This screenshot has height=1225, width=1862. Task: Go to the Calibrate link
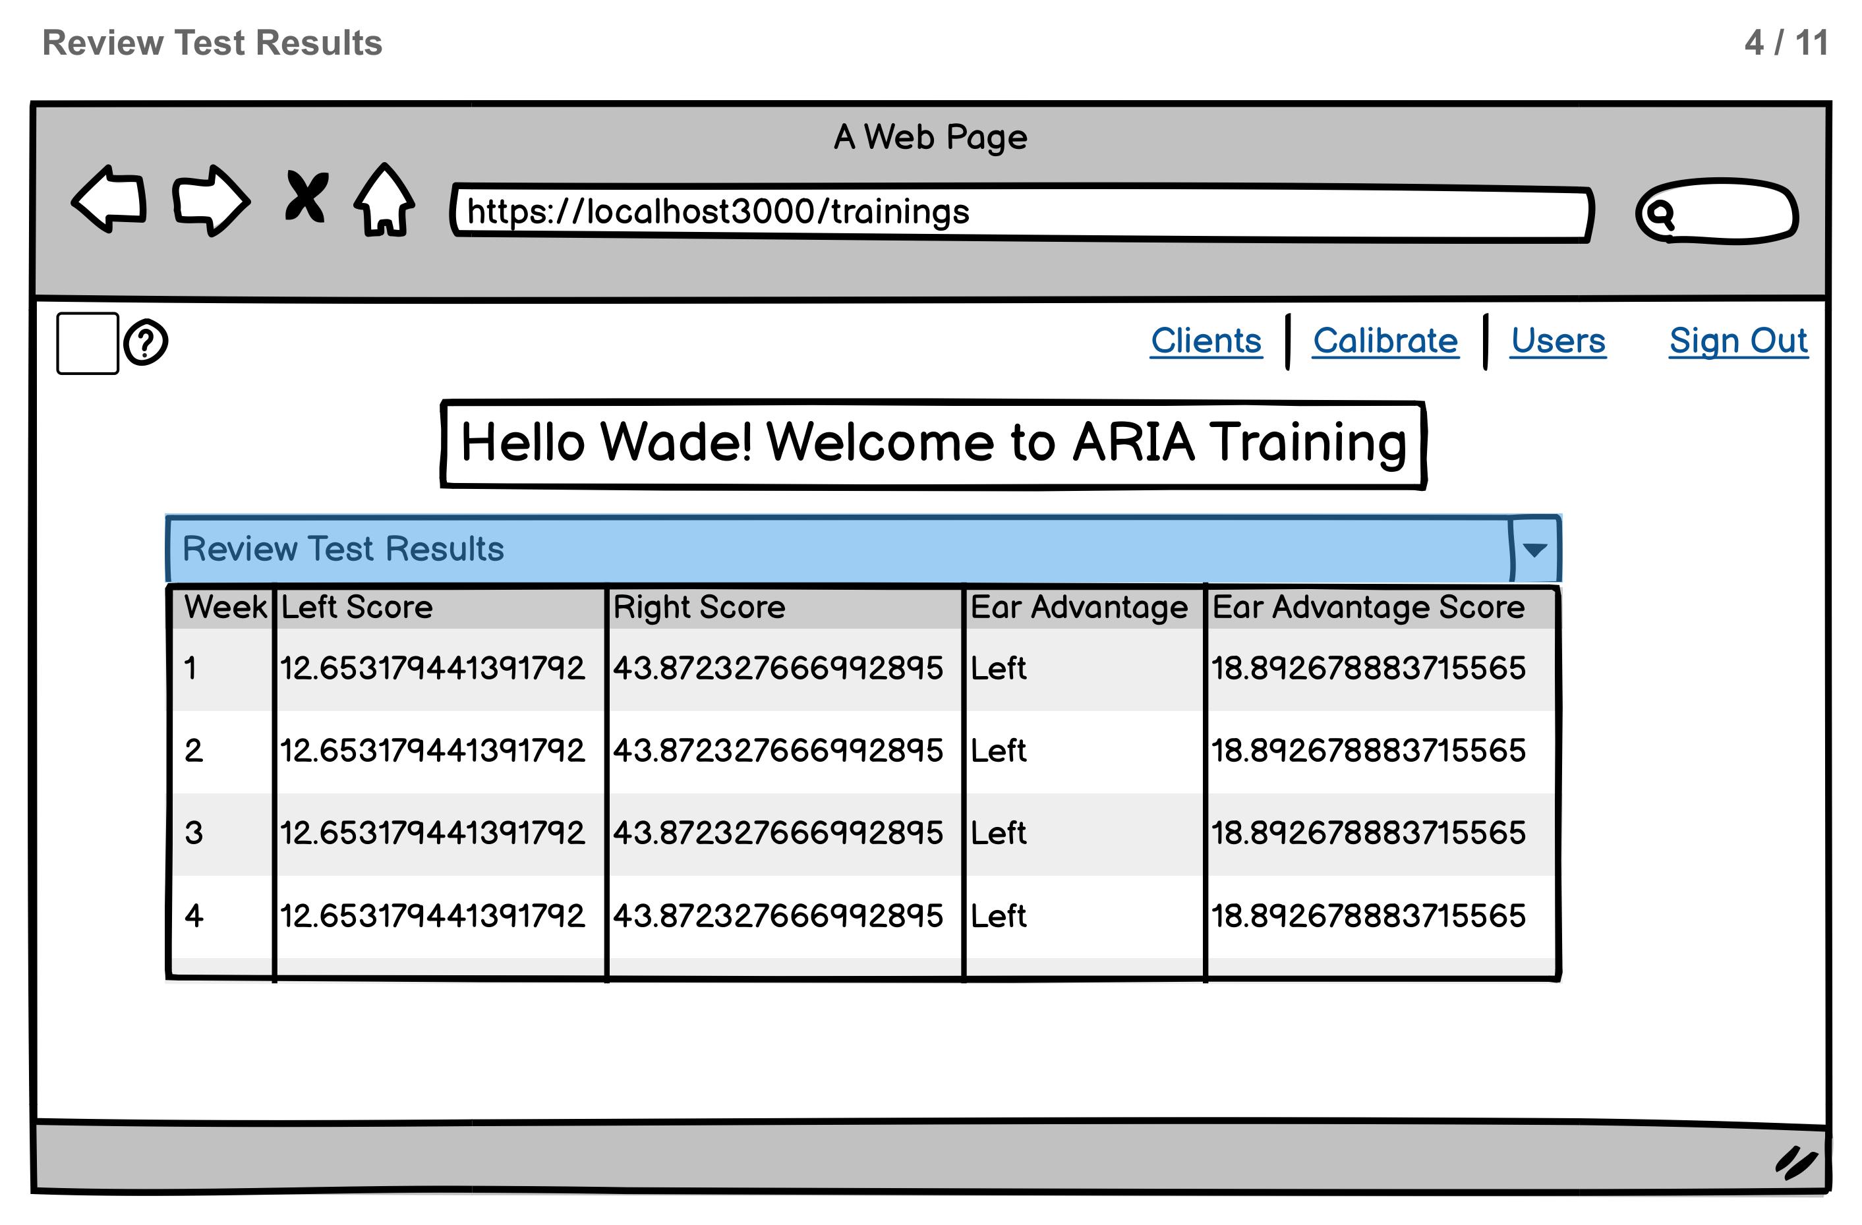(x=1385, y=341)
